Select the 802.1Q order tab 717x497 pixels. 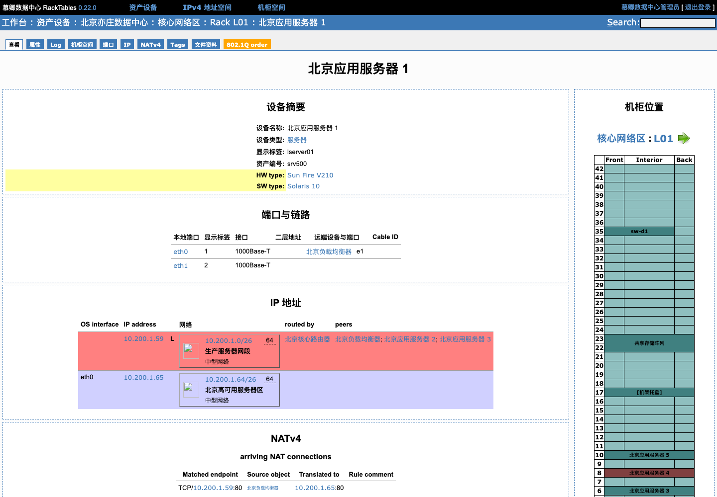pos(247,45)
